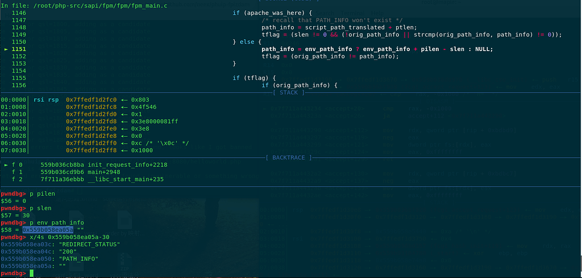The width and height of the screenshot is (582, 278).
Task: Click the BACKTRACE section header
Action: [288, 157]
